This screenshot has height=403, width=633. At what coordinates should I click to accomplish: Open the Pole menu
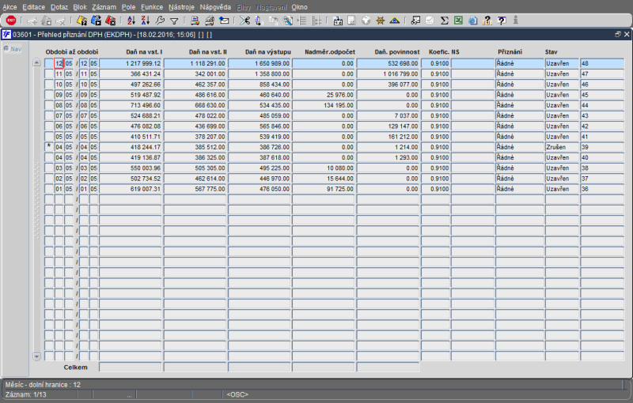click(x=128, y=7)
